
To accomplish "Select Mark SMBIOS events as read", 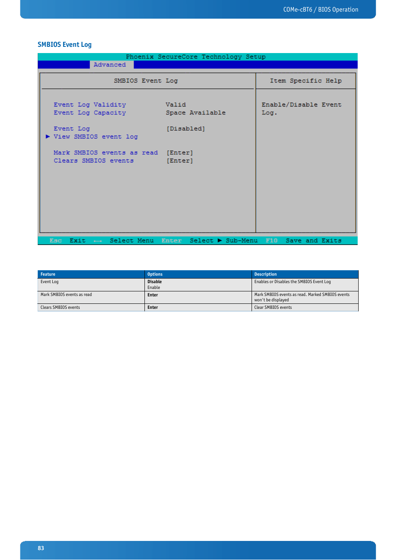I will point(106,153).
